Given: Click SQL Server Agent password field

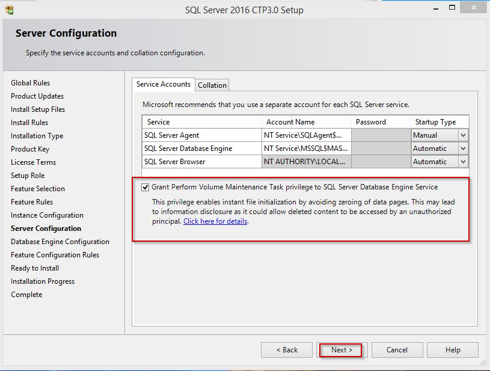Looking at the screenshot, I should tap(381, 135).
